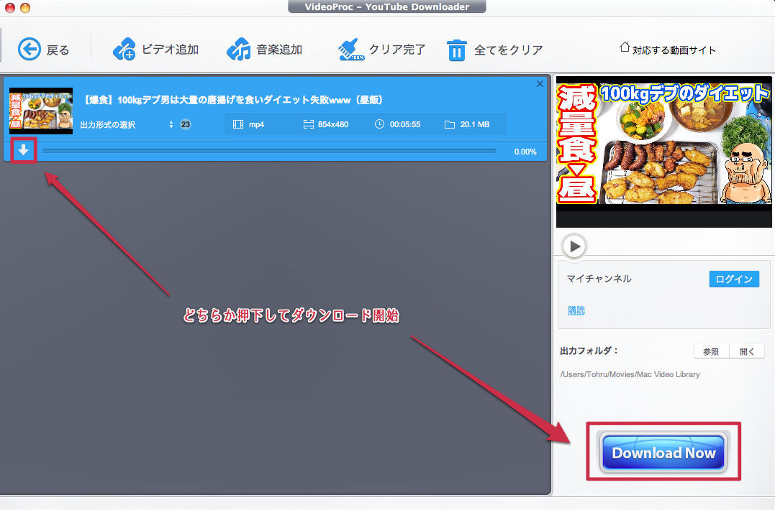This screenshot has height=510, width=775.
Task: Click the 出力フォルダ label
Action: click(x=589, y=351)
